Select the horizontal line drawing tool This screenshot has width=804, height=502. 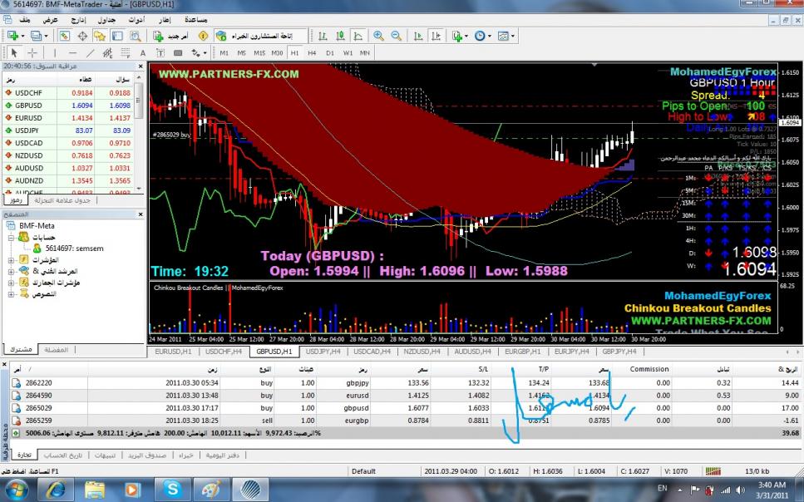[x=73, y=53]
